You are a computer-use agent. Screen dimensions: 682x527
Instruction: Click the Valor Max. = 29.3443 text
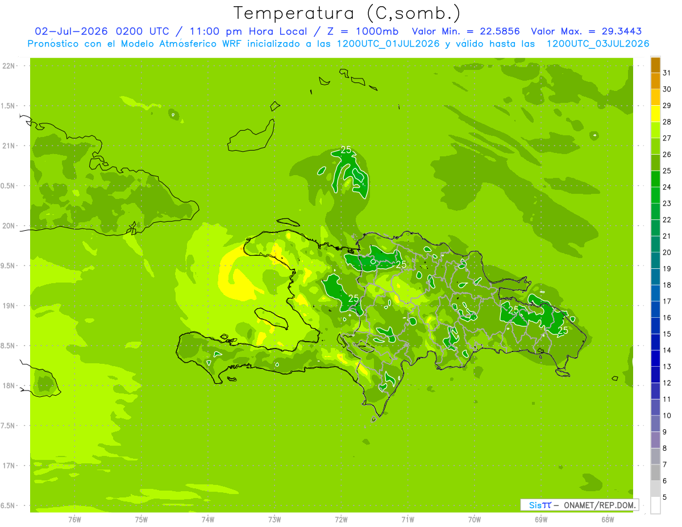(587, 31)
